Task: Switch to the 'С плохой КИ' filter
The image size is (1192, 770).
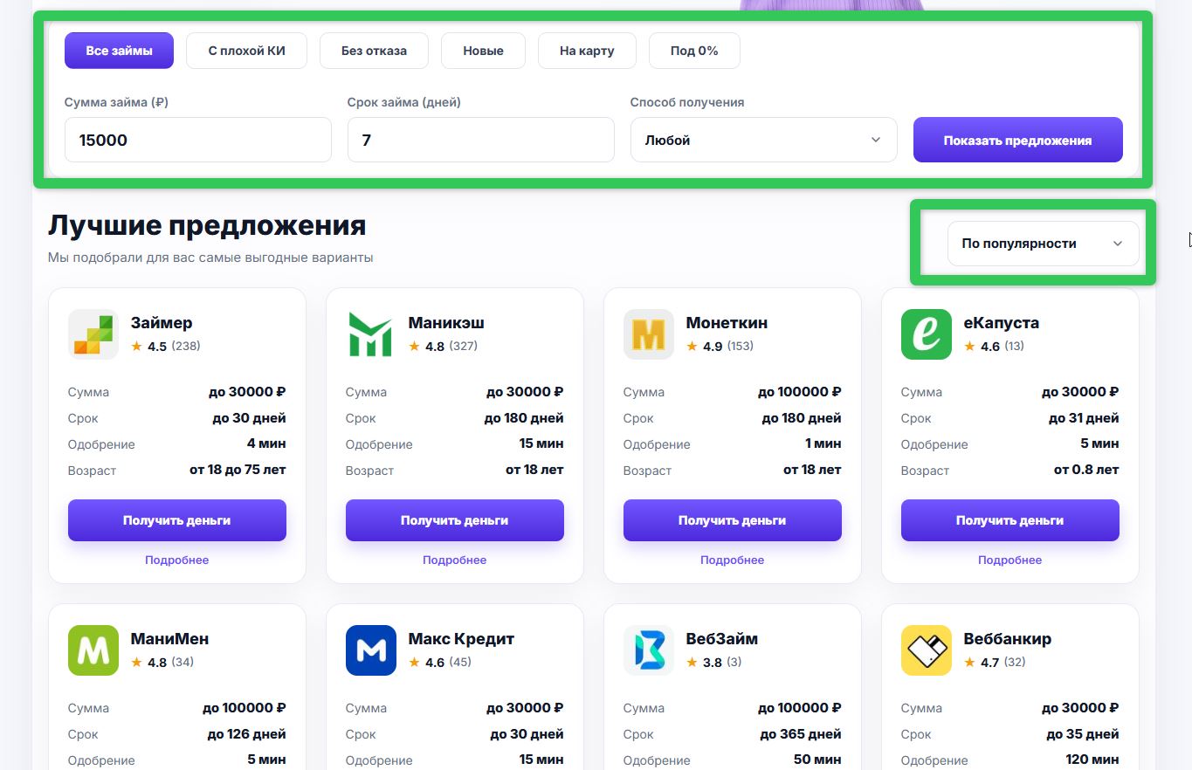Action: click(247, 51)
